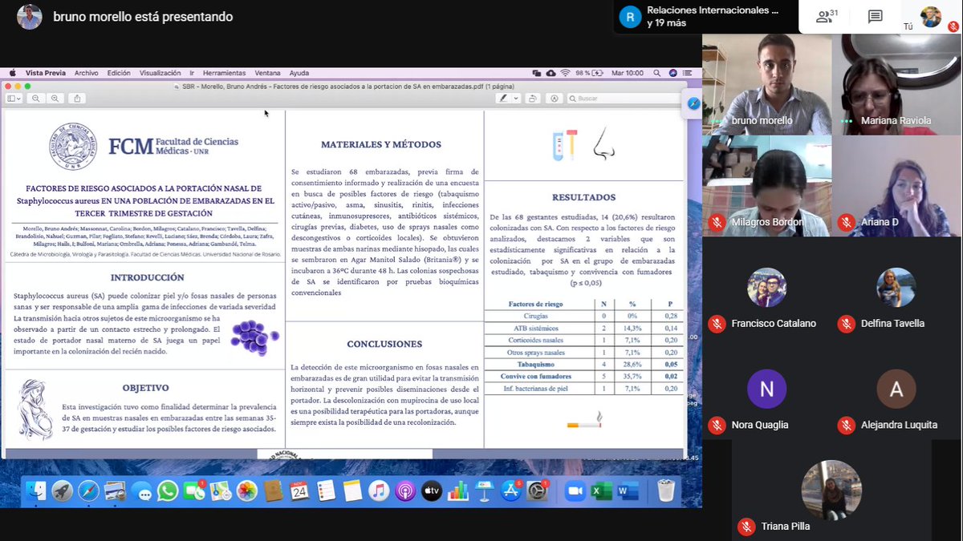Viewport: 963px width, 541px height.
Task: Open Finder from the dock
Action: 36,491
